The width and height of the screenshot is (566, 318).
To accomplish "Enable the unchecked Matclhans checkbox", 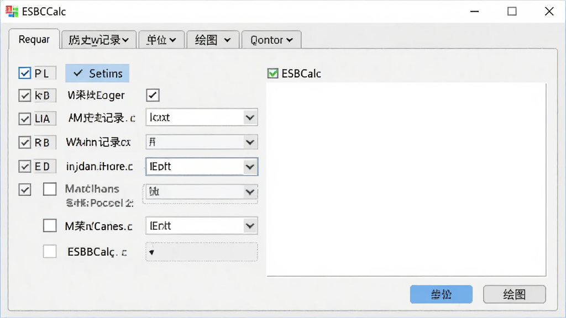I will pos(50,189).
